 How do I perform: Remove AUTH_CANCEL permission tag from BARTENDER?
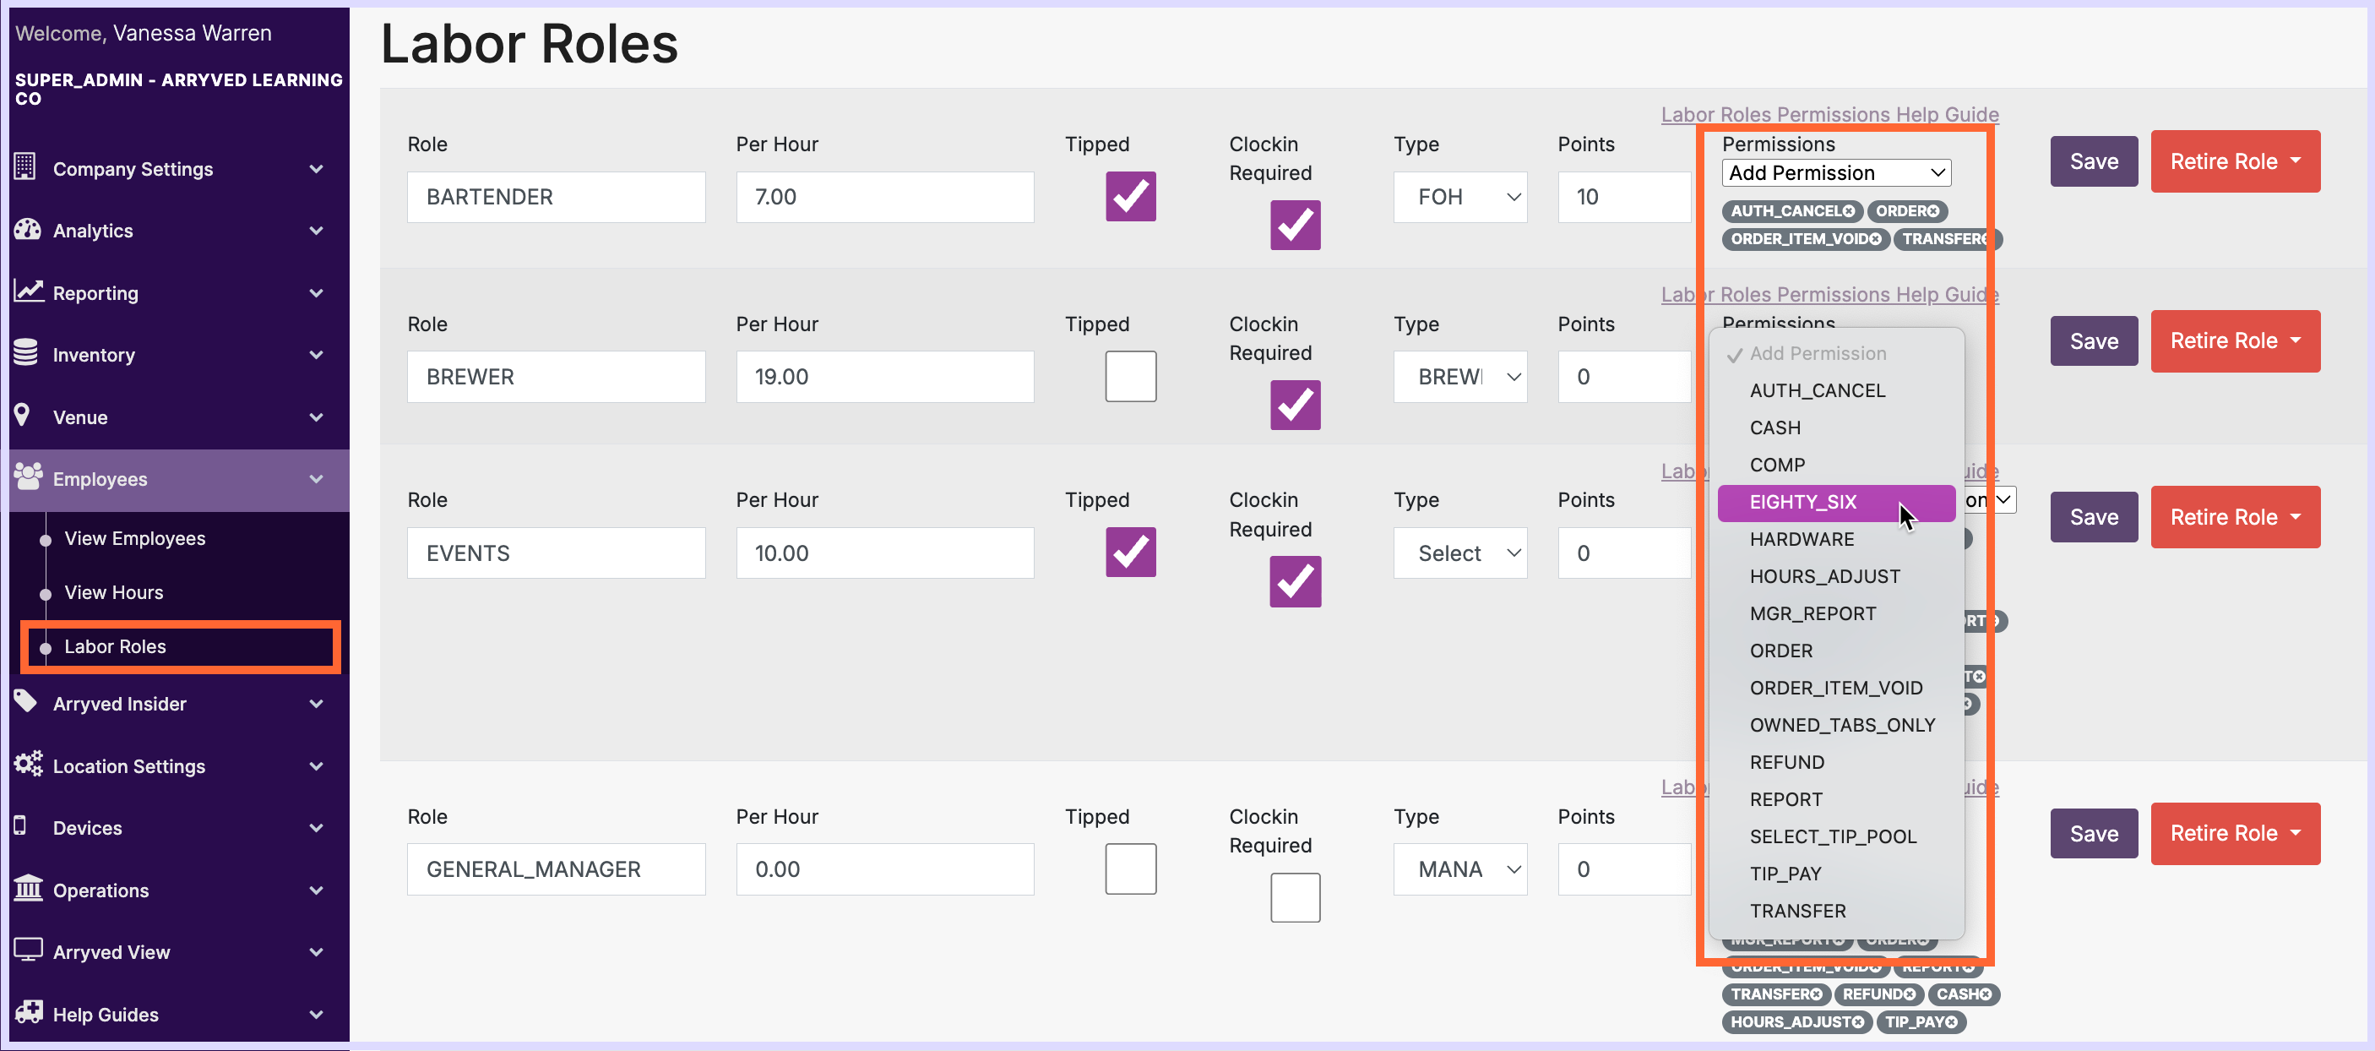coord(1849,211)
